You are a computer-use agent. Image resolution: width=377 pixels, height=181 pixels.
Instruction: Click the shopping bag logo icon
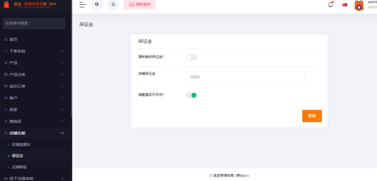tap(6, 4)
